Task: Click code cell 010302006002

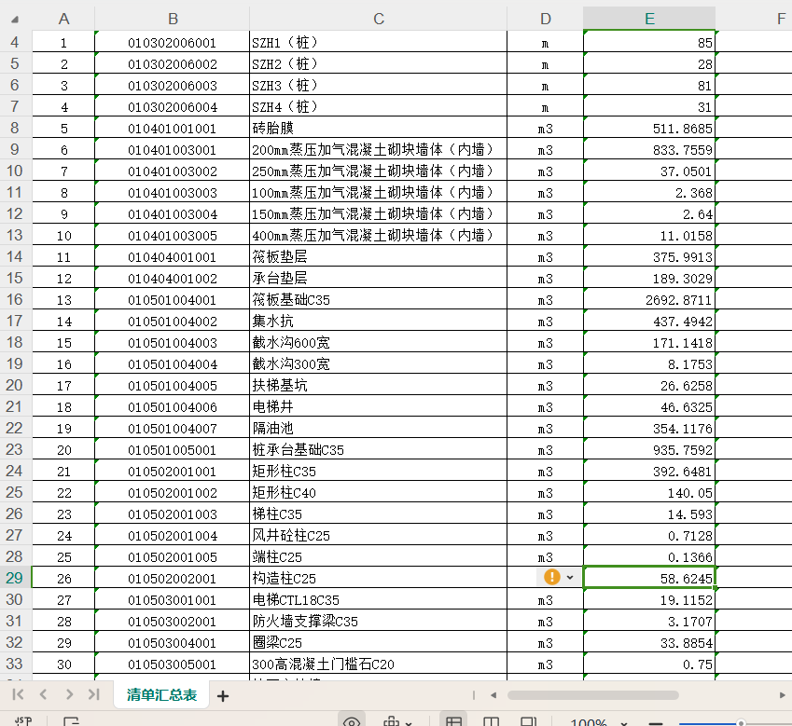Action: point(173,63)
